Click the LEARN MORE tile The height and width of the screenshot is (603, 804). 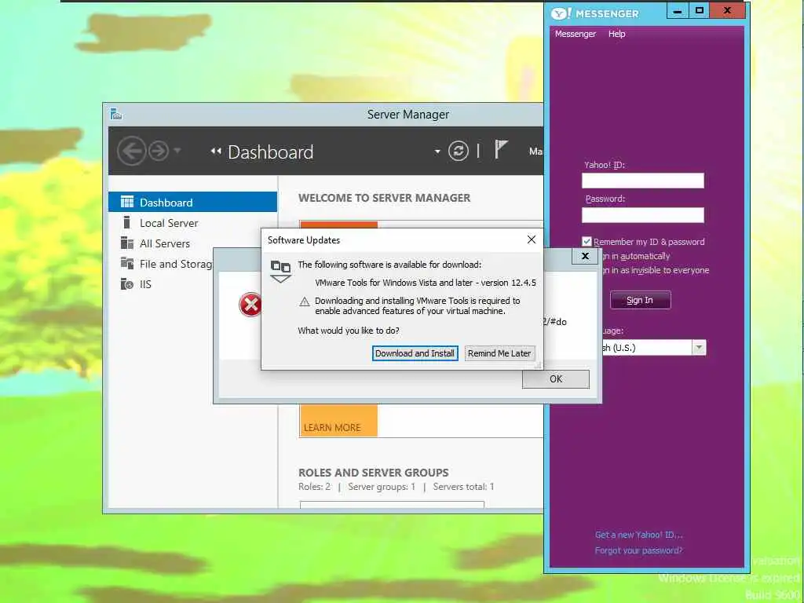(x=338, y=421)
